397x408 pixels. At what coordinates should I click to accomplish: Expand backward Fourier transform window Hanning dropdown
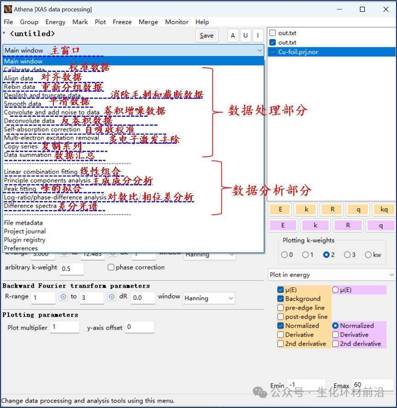[x=209, y=298]
